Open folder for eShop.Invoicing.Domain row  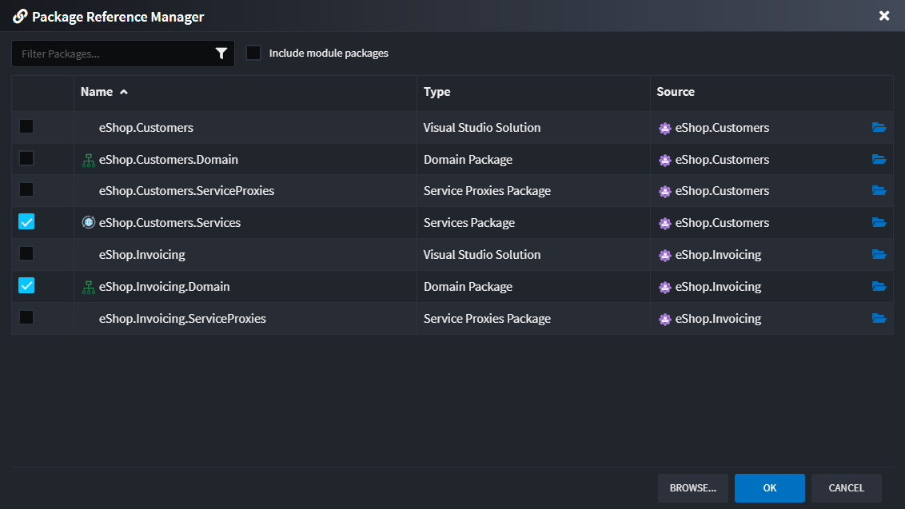point(879,286)
